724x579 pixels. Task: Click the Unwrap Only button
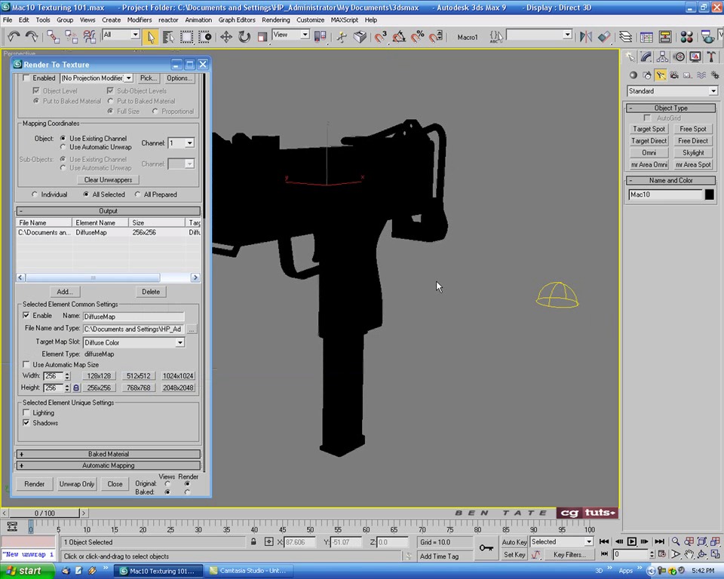77,484
